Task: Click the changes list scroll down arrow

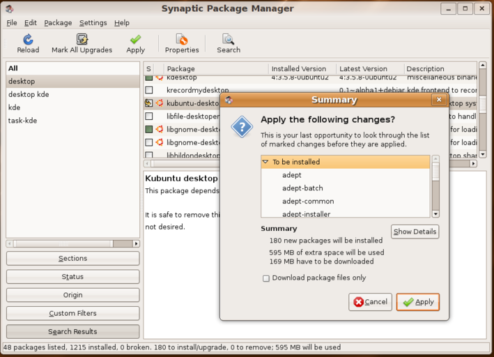Action: 435,214
